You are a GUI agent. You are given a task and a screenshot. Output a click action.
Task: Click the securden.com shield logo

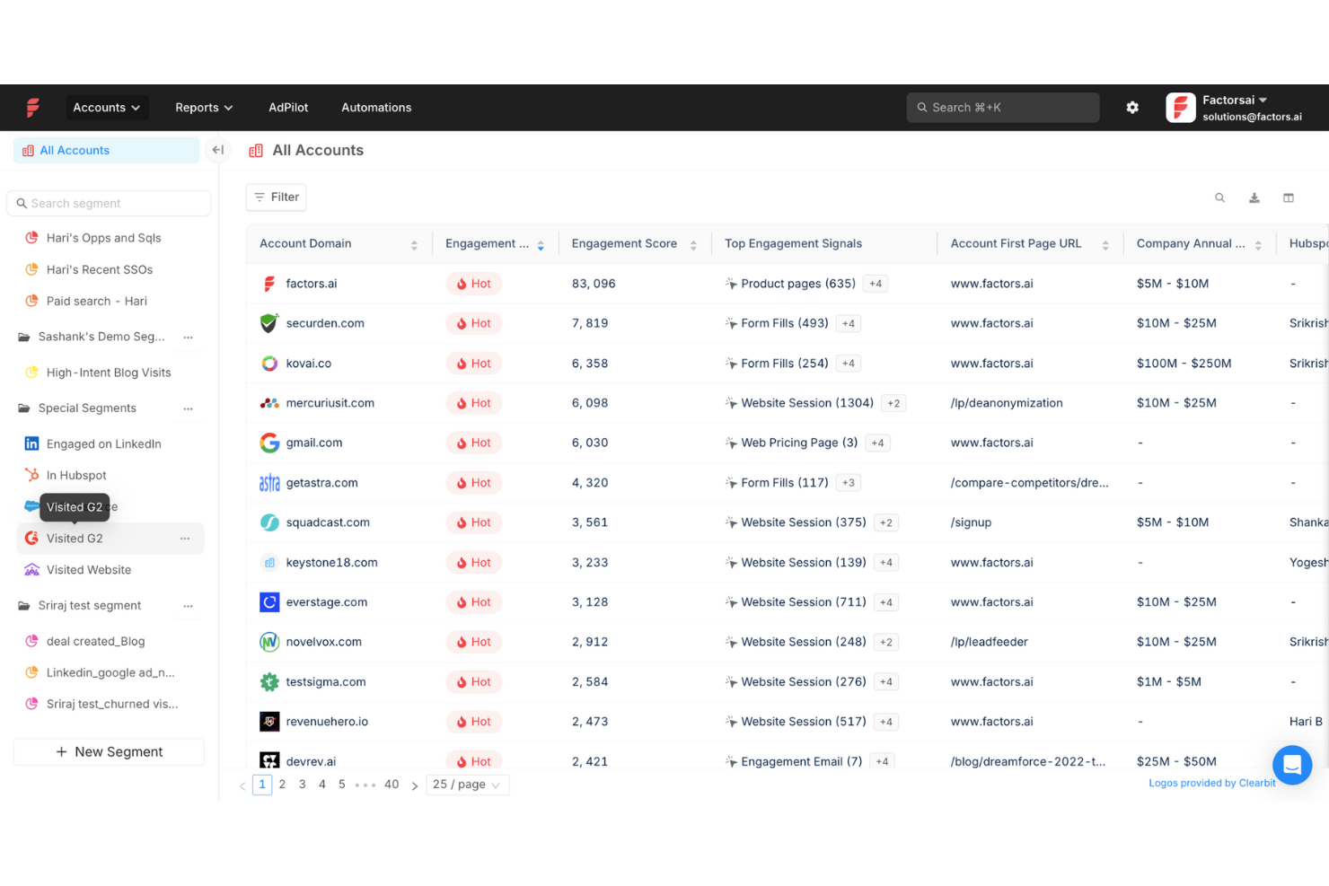[x=269, y=323]
